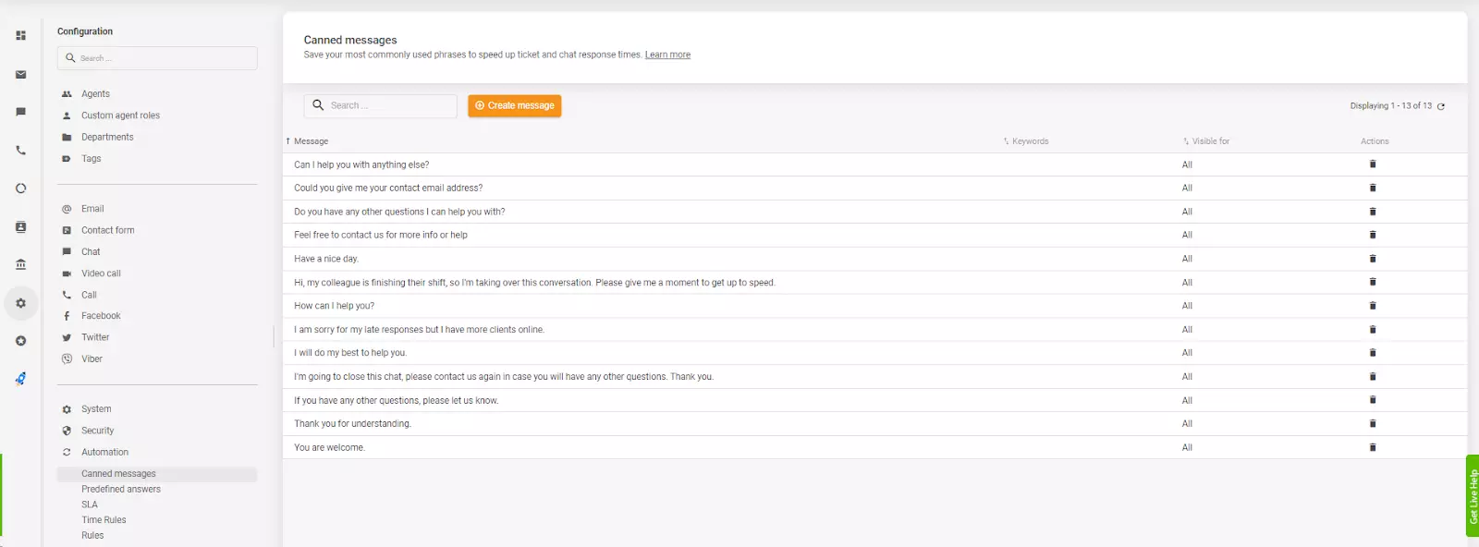
Task: Delete the 'How can I help you?' message
Action: click(x=1372, y=306)
